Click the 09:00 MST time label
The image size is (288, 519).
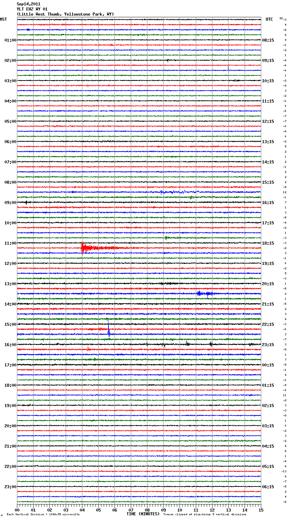pos(11,203)
